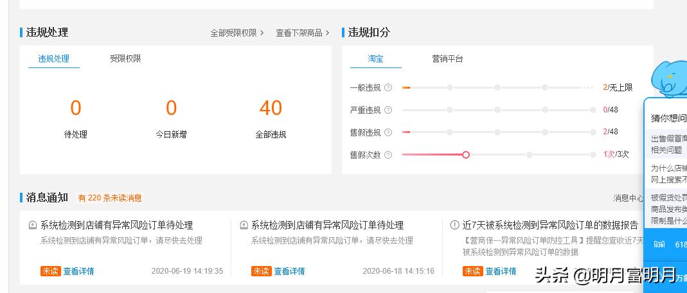This screenshot has height=293, width=687.
Task: Click the 严重违规 progress bar
Action: [499, 110]
